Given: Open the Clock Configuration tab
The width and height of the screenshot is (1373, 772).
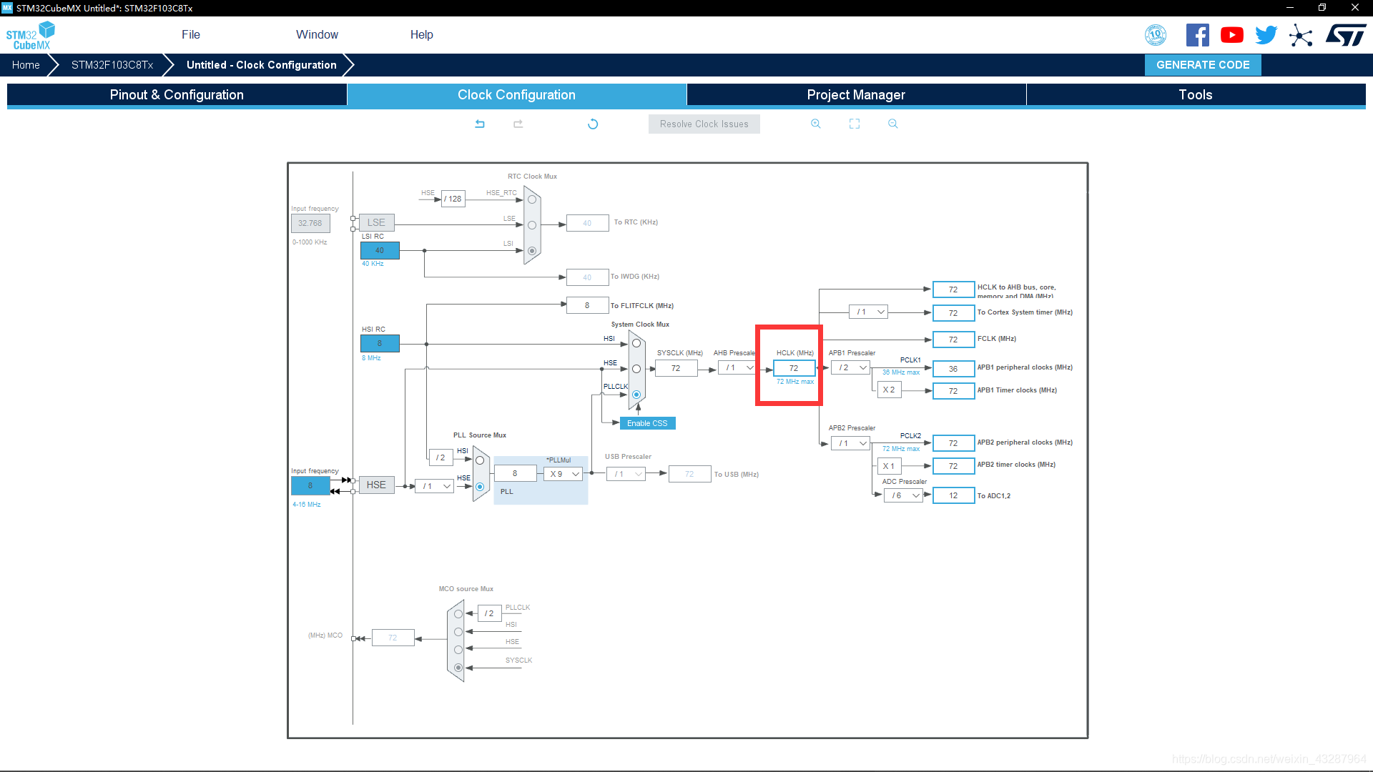Looking at the screenshot, I should click(516, 94).
